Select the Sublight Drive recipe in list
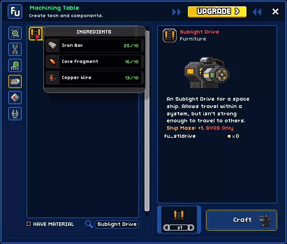287x244 pixels. point(36,34)
